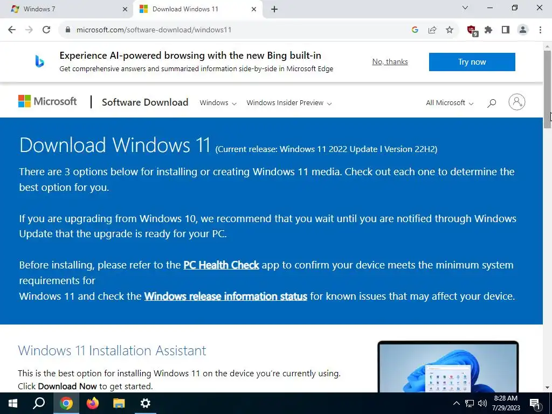Click the network icon in system tray

(x=470, y=403)
